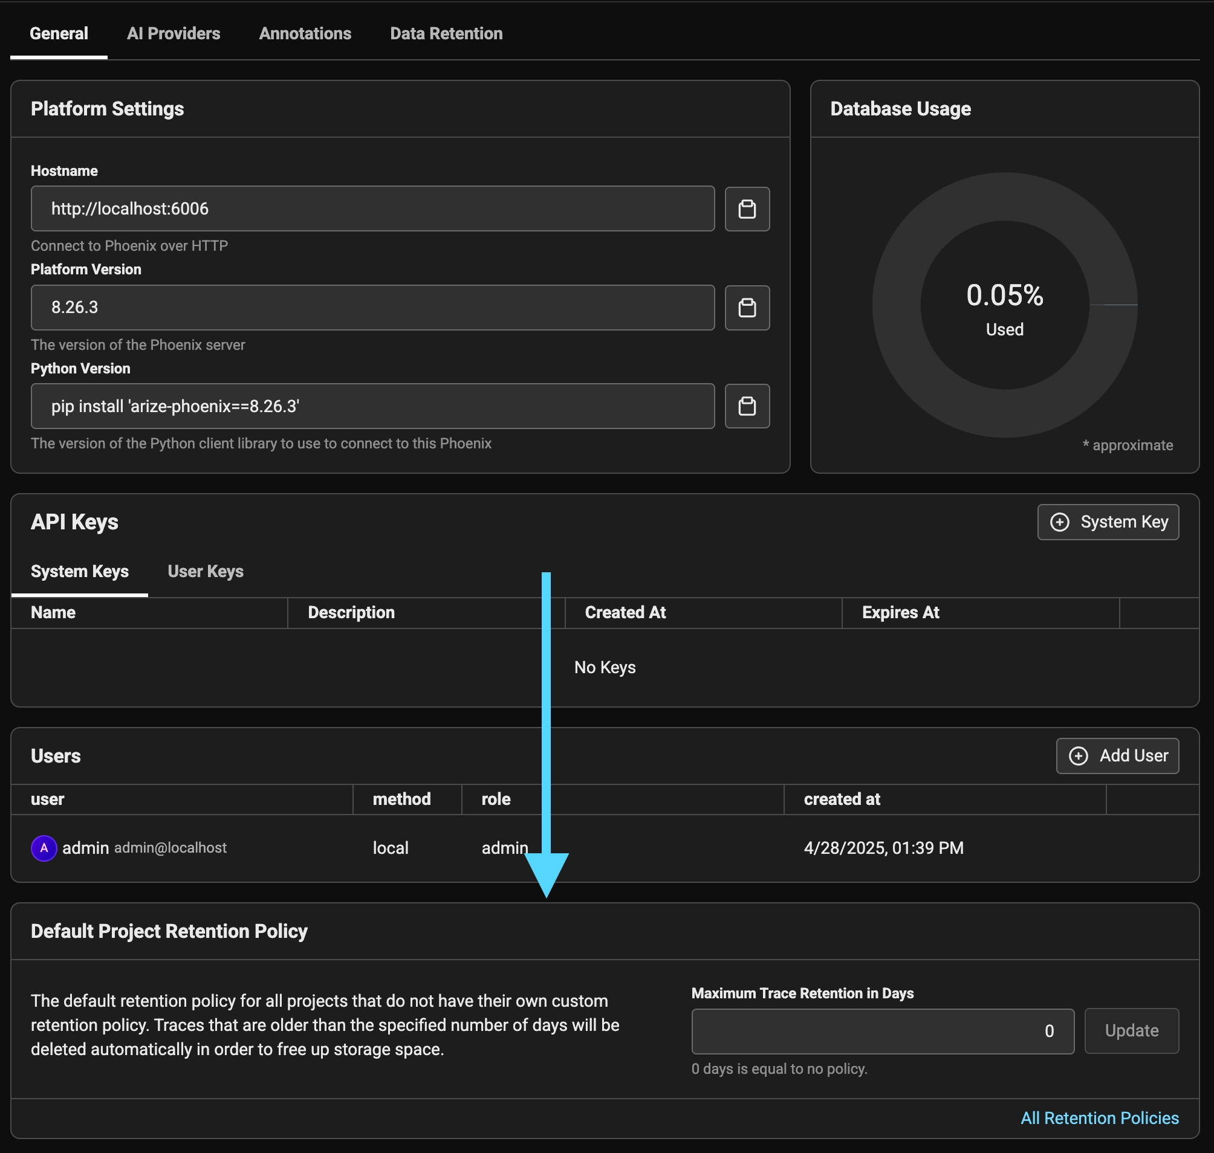Click the Python Version install field
The width and height of the screenshot is (1214, 1153).
pos(372,406)
